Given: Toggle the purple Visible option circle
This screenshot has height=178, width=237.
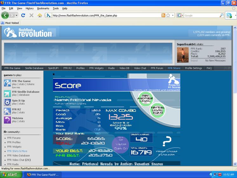Looking at the screenshot, I should pyautogui.click(x=121, y=144).
